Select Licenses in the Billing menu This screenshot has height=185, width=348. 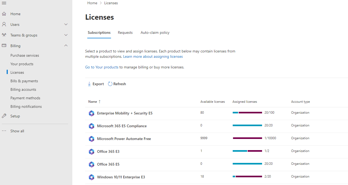click(17, 72)
